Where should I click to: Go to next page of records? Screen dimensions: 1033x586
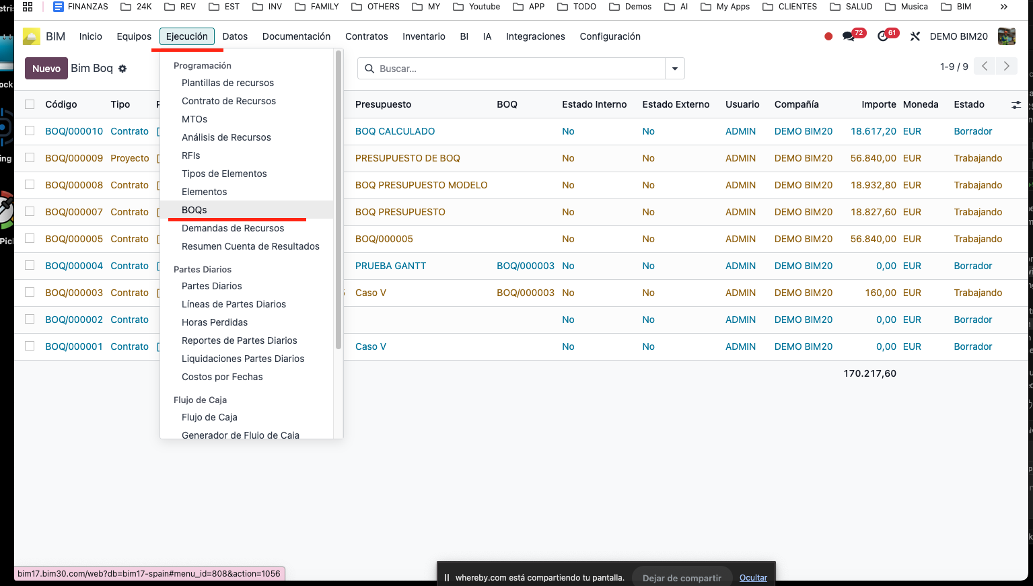(x=1006, y=66)
